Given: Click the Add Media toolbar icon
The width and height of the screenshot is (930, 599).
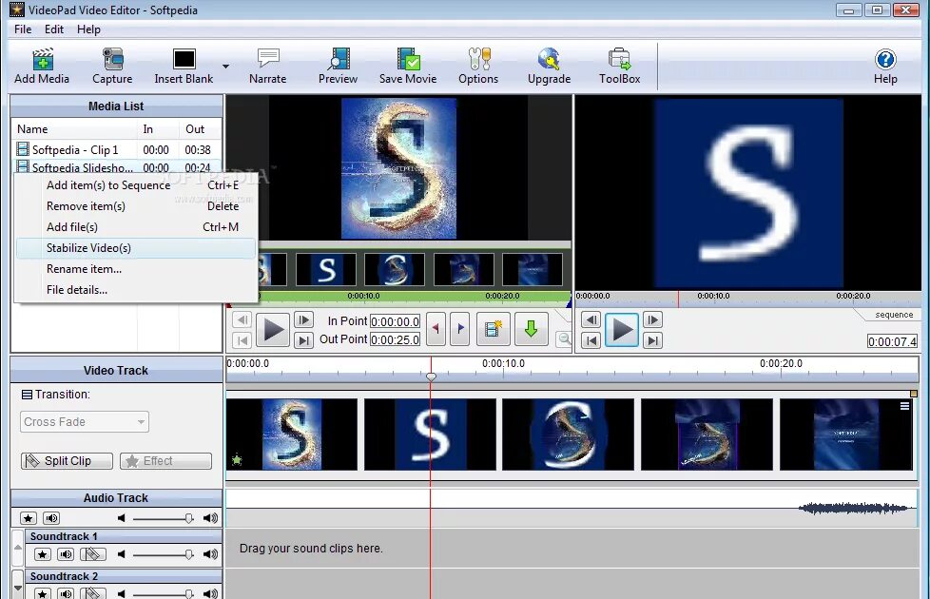Looking at the screenshot, I should (x=42, y=66).
